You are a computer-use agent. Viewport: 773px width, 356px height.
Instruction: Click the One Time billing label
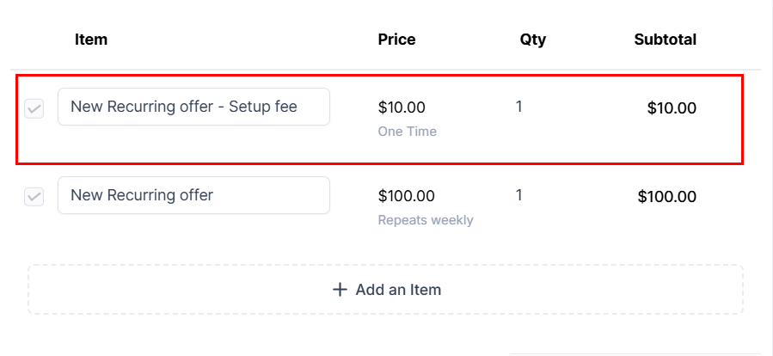click(408, 132)
